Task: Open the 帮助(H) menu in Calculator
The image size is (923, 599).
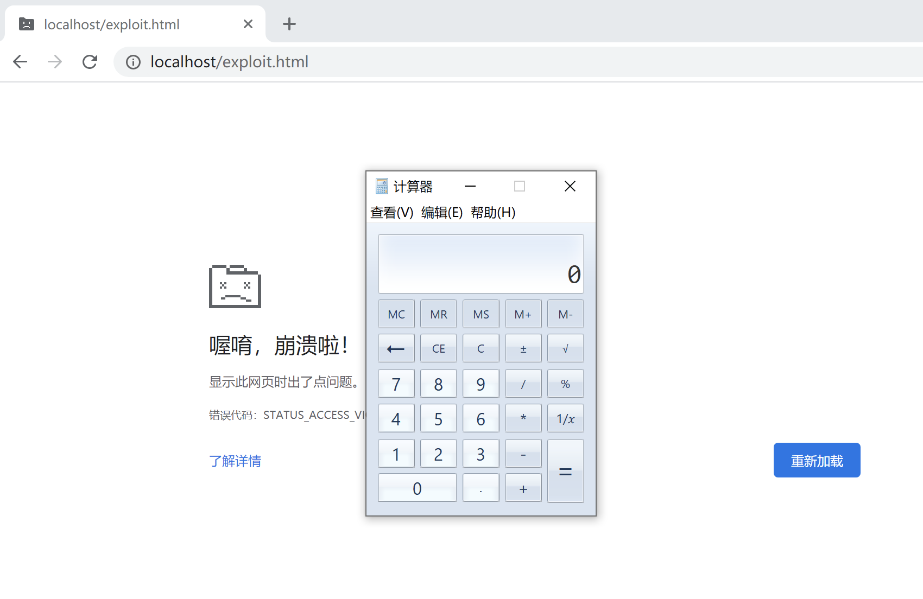Action: click(493, 212)
